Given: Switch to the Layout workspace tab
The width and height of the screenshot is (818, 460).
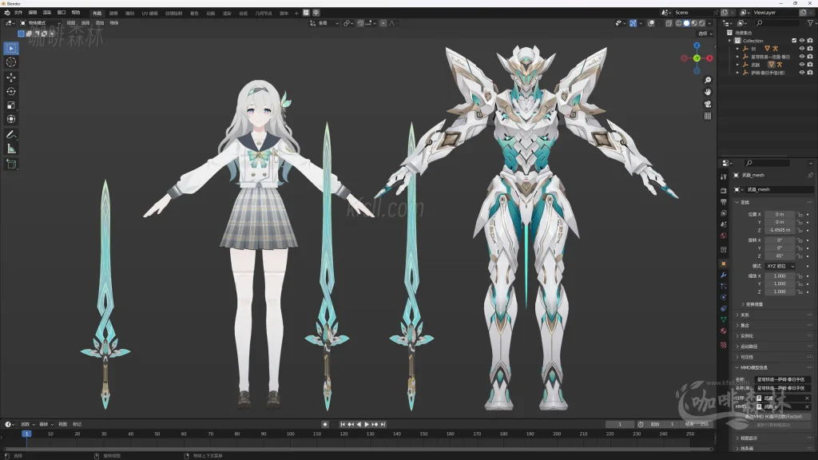Looking at the screenshot, I should (97, 13).
